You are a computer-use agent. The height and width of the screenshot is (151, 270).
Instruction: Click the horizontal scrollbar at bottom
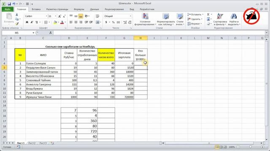209,143
